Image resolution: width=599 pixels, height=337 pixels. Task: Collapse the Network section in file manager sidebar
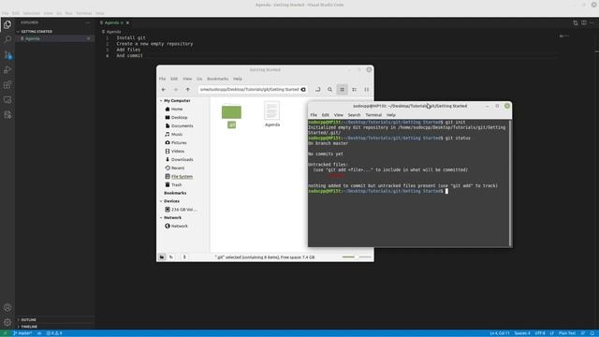coord(161,218)
